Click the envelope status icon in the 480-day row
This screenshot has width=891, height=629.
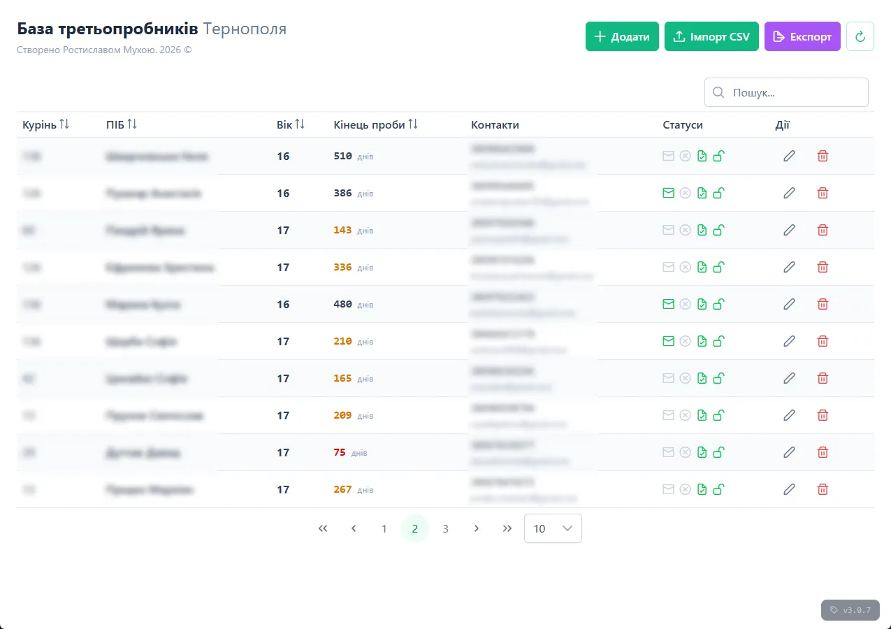coord(668,304)
